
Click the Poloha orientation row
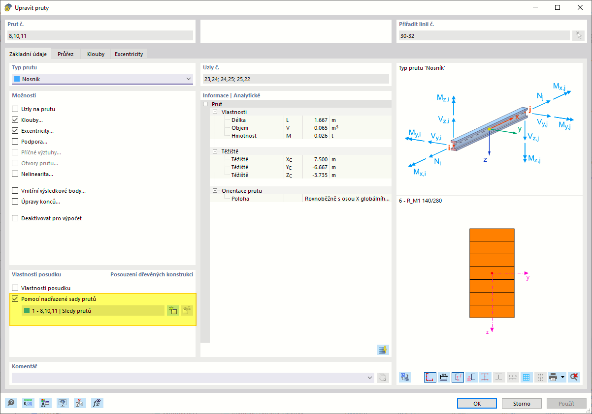pos(300,199)
